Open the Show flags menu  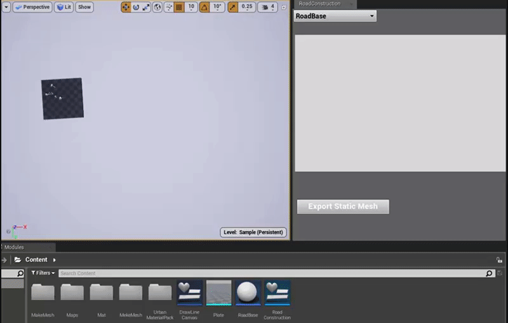[x=84, y=7]
